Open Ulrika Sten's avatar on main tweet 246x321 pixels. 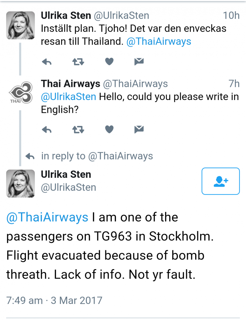[20, 184]
